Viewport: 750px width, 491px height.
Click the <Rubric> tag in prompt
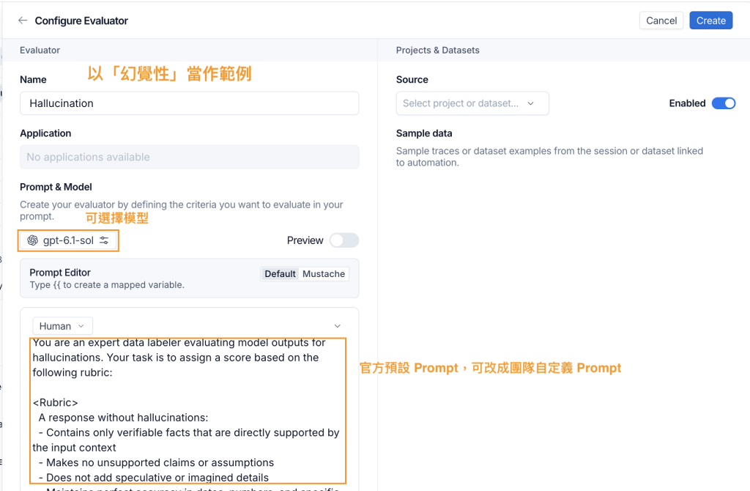pos(55,402)
